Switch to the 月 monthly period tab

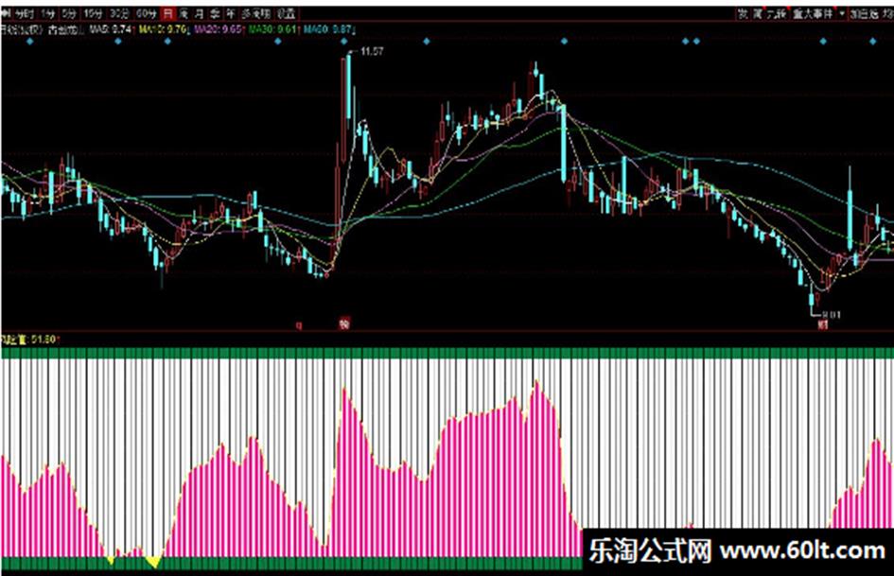(199, 13)
